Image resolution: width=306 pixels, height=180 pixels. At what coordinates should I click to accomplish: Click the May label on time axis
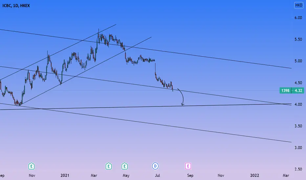126,175
